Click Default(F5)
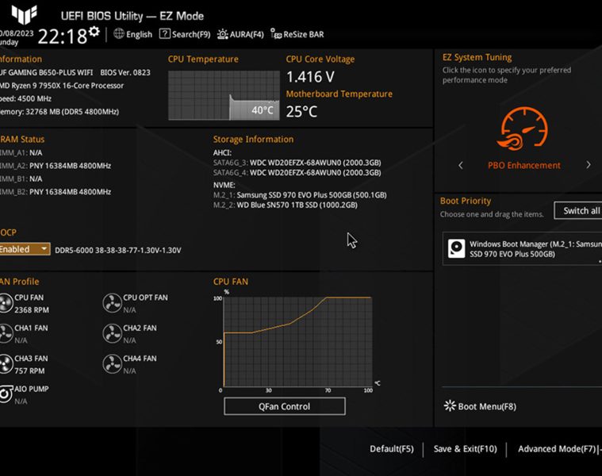The image size is (602, 476). click(392, 449)
